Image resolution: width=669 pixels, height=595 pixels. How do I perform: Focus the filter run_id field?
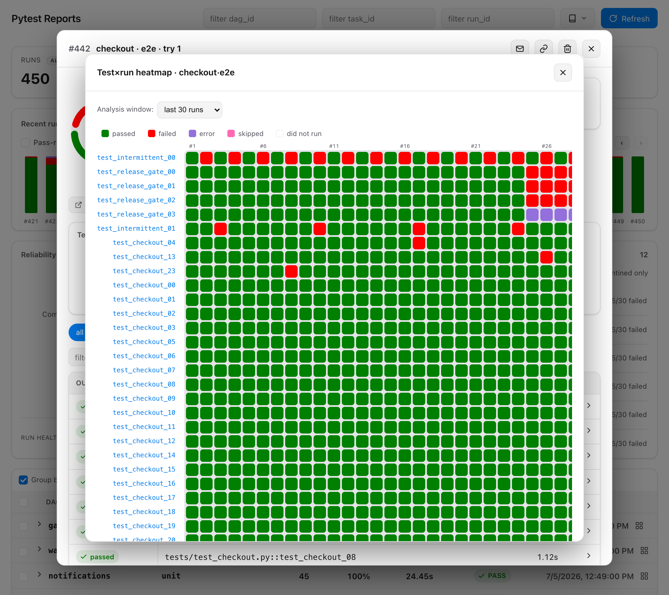pos(497,19)
